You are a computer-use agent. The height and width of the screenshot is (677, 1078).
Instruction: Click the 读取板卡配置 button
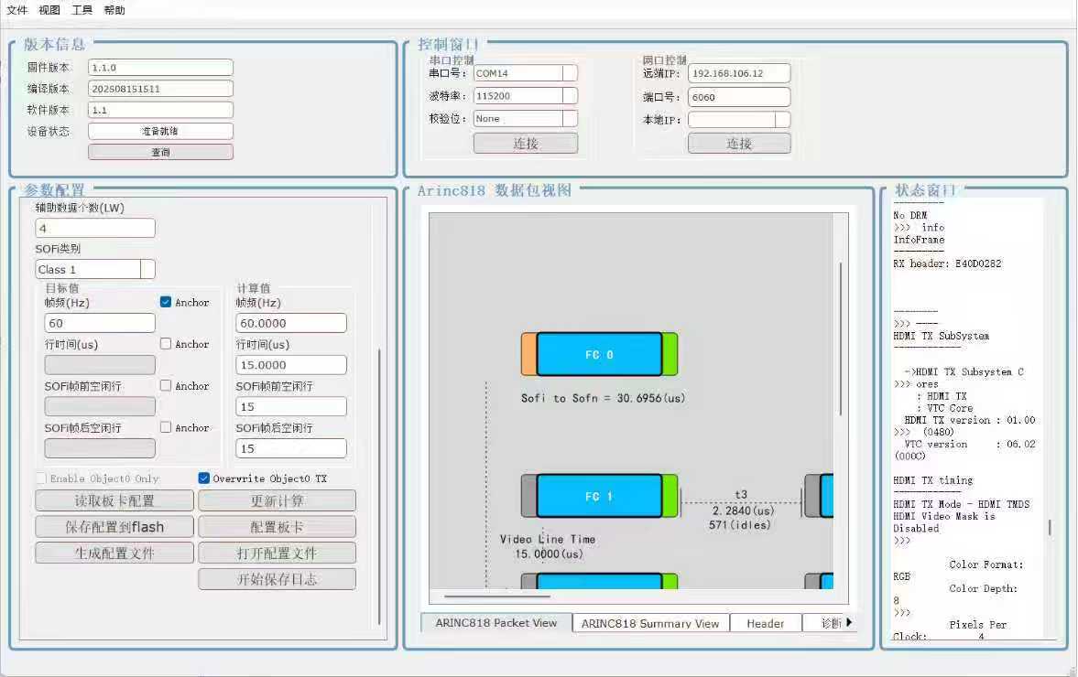point(114,500)
